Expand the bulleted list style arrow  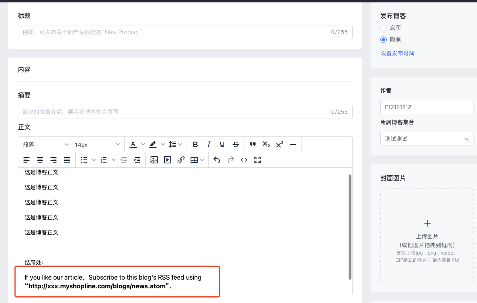point(94,160)
